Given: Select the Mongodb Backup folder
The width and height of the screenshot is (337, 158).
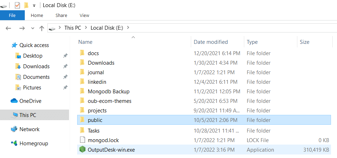Looking at the screenshot, I should point(204,92).
